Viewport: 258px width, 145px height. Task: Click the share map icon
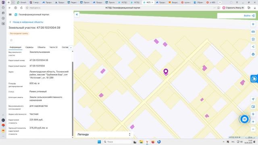253,47
